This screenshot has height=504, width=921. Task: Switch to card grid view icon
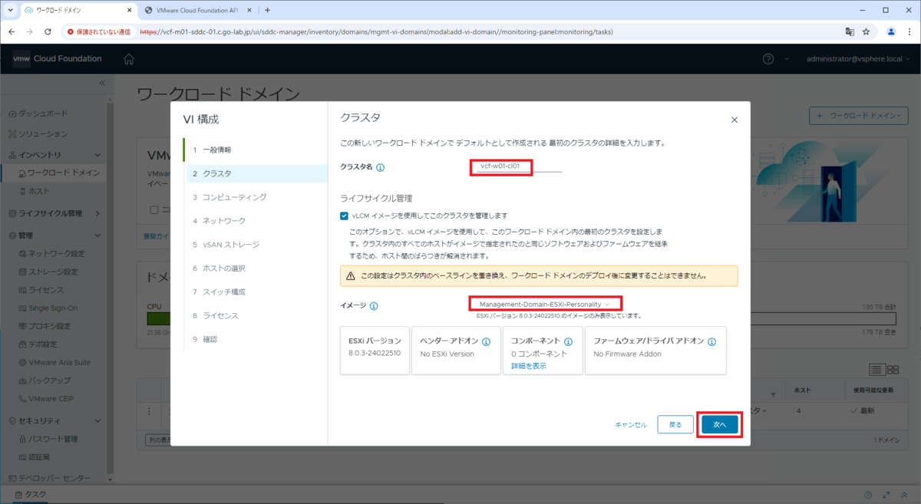pyautogui.click(x=893, y=370)
